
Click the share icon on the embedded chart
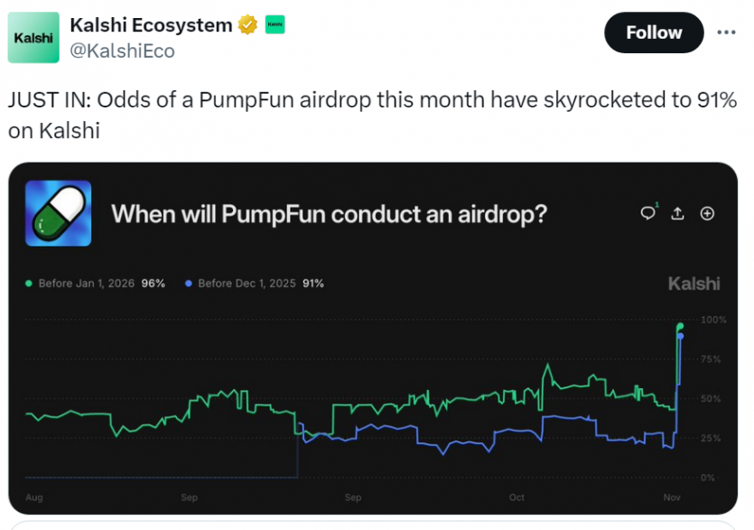point(677,213)
